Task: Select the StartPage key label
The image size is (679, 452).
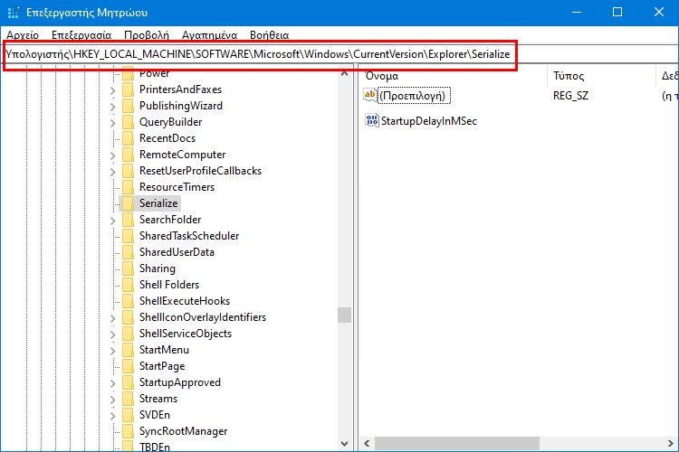Action: click(162, 366)
